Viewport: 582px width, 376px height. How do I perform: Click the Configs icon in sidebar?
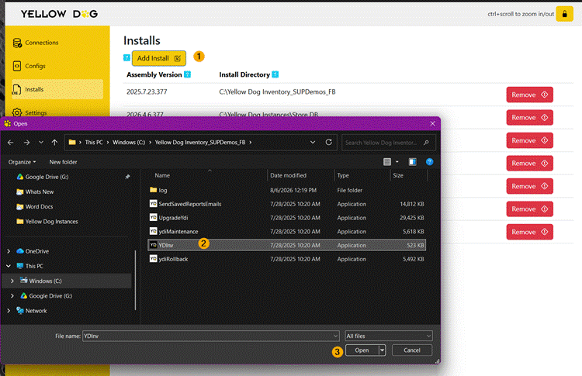[x=17, y=66]
